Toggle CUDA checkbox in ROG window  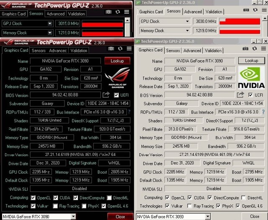(x=56, y=198)
